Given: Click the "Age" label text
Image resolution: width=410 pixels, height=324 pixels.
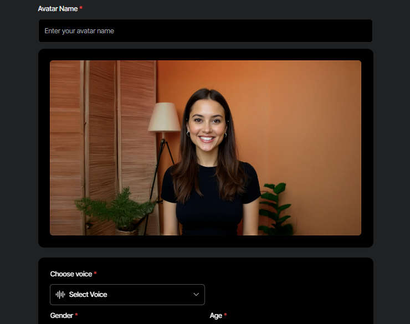Looking at the screenshot, I should [x=216, y=316].
